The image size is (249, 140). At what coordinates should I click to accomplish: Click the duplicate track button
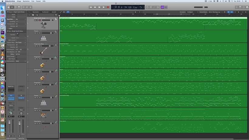33,15
